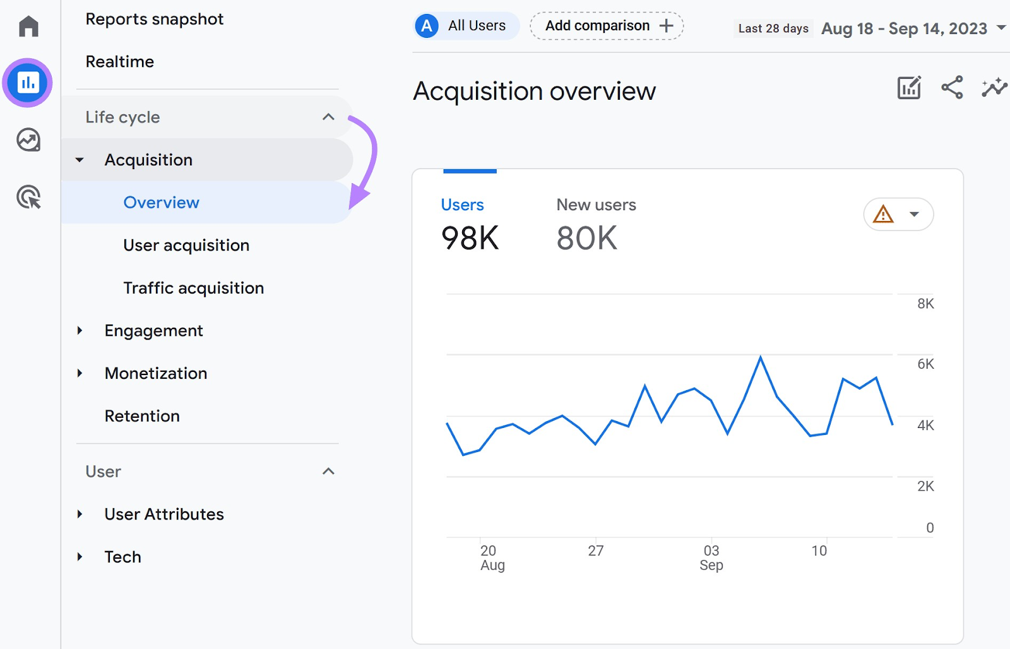Open the Home panel from left rail
The image size is (1010, 649).
(28, 27)
